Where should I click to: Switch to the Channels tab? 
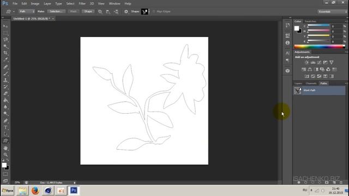(x=311, y=83)
